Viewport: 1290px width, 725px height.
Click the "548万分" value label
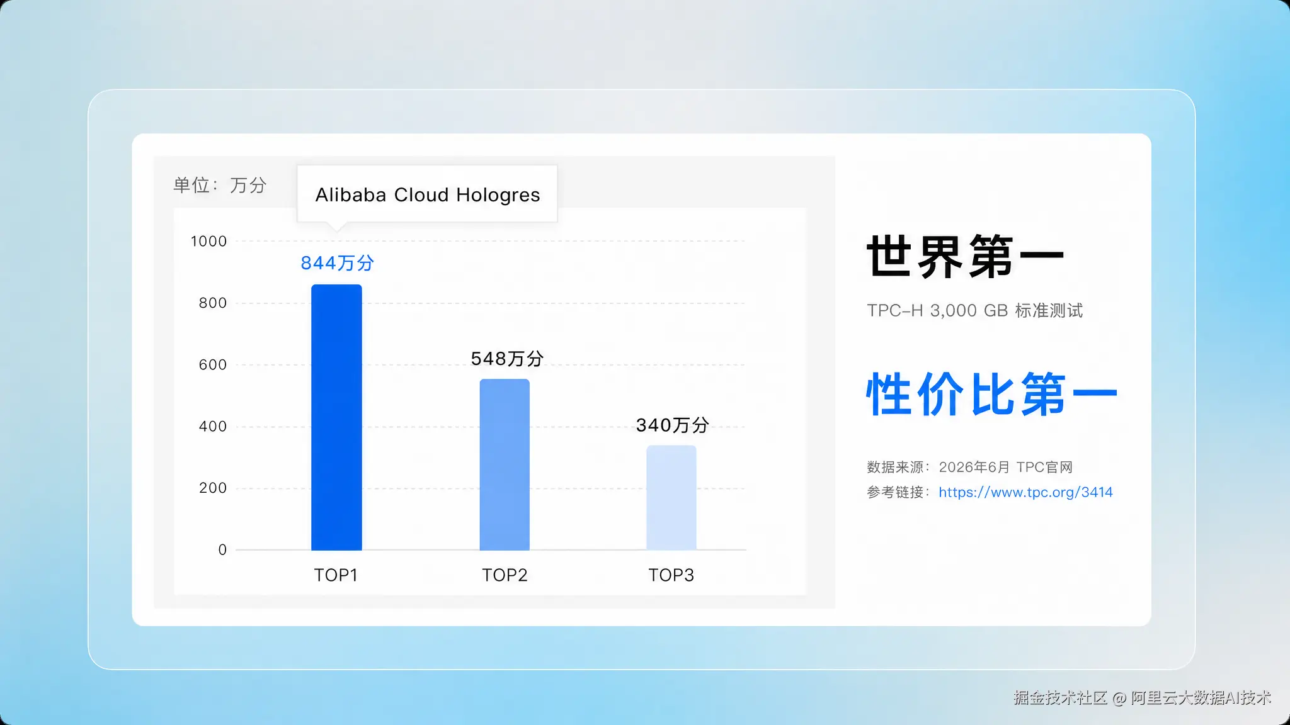(x=507, y=359)
